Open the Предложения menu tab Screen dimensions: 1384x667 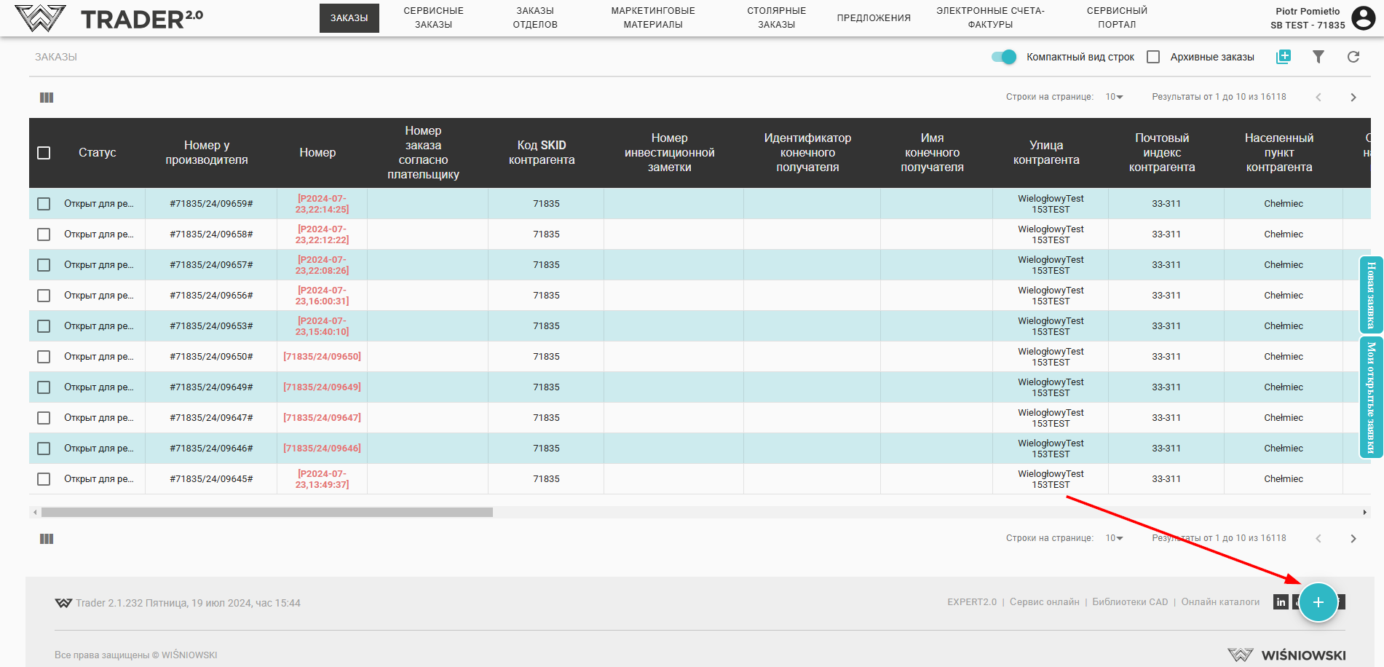pyautogui.click(x=873, y=17)
